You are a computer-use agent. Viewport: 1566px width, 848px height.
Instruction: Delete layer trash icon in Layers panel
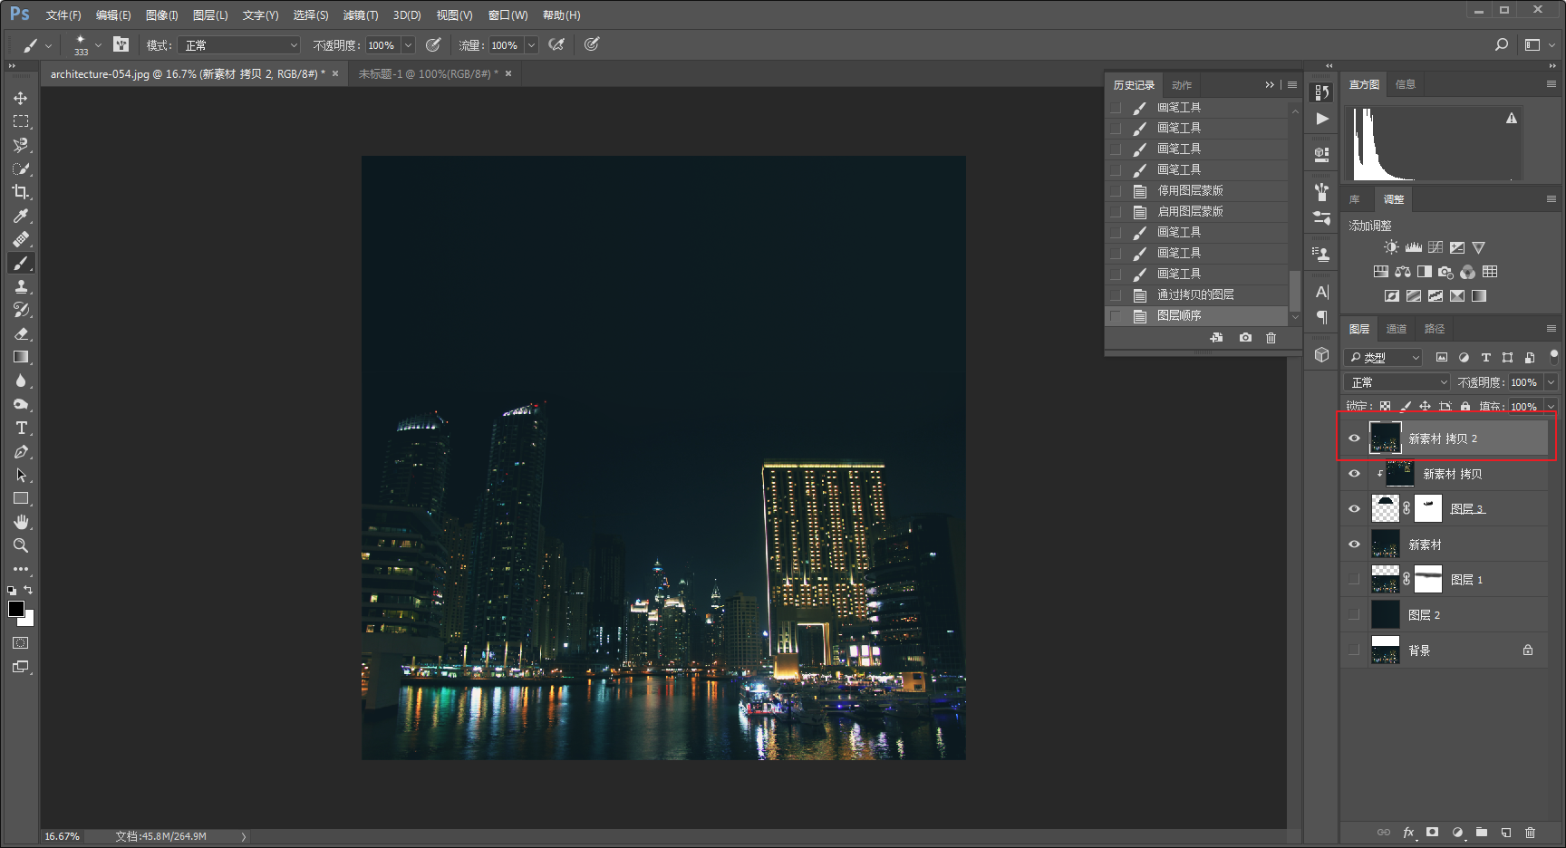1531,832
